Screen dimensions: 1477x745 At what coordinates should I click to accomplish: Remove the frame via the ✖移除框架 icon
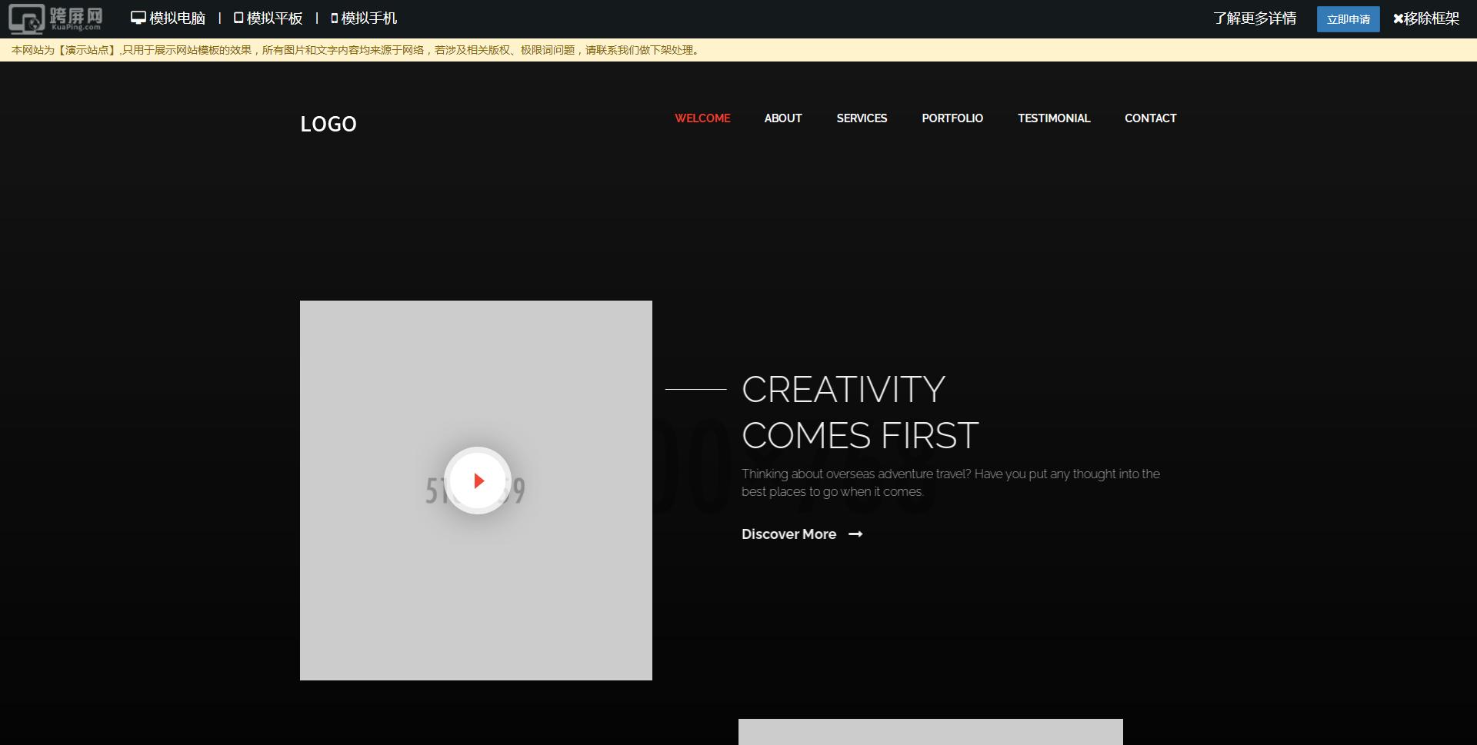(1398, 18)
